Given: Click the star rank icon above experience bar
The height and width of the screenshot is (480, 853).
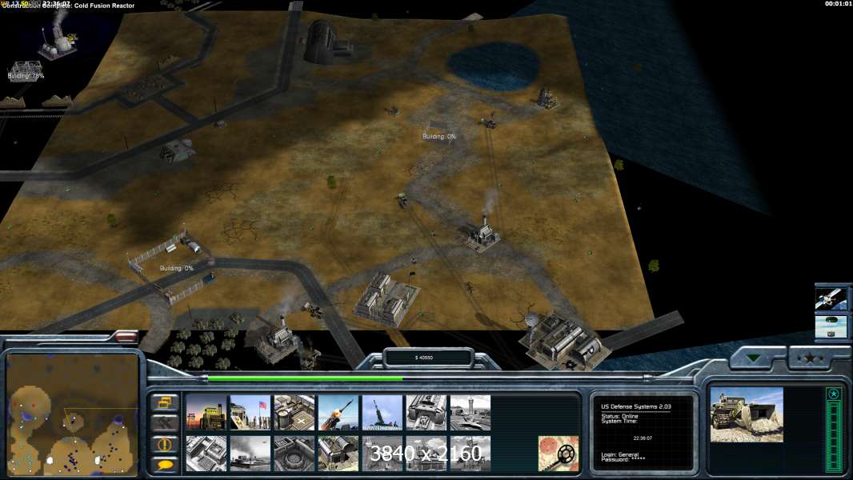Looking at the screenshot, I should tap(834, 393).
